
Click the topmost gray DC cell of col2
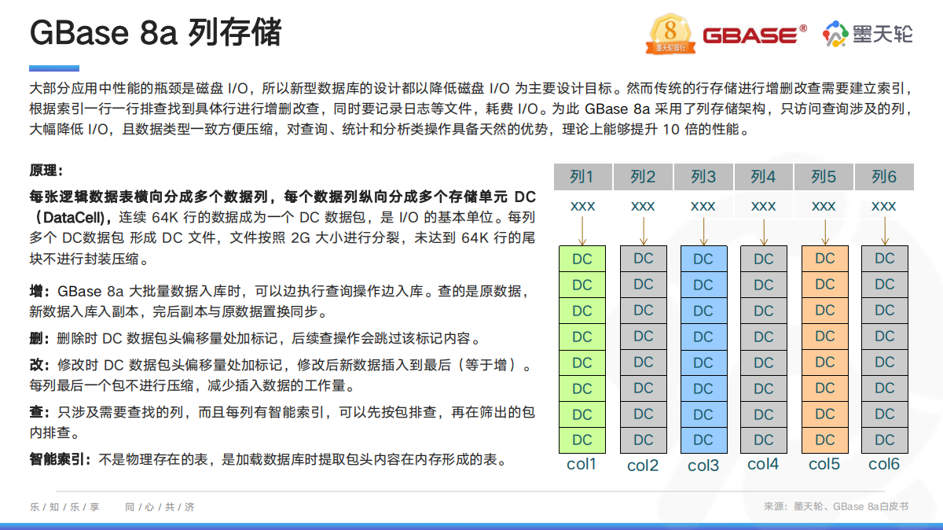click(x=644, y=258)
